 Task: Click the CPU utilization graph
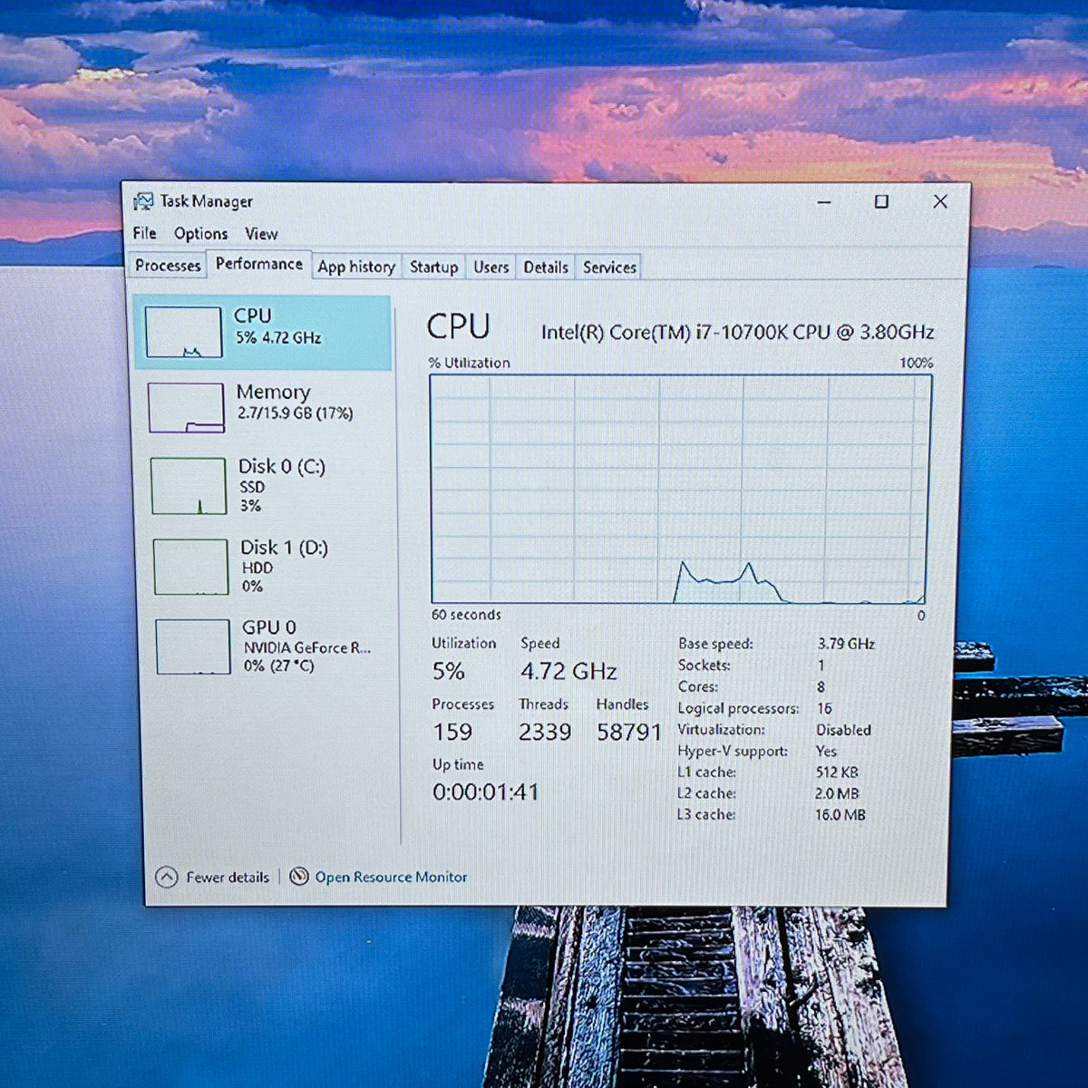[680, 489]
